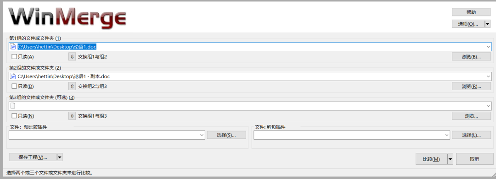This screenshot has width=496, height=179.
Task: Expand the group 1 path dropdown list
Action: click(x=488, y=47)
